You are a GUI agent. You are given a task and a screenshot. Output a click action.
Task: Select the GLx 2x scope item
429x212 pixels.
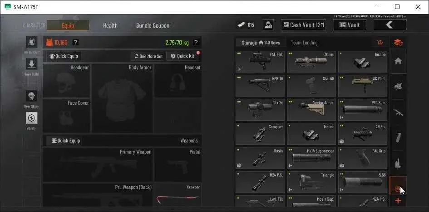point(260,110)
